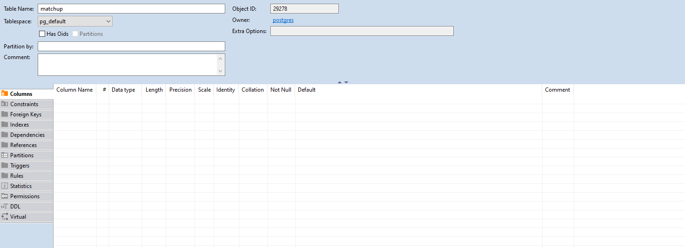This screenshot has width=685, height=248.
Task: Collapse the properties panel with the up arrow
Action: (x=340, y=82)
